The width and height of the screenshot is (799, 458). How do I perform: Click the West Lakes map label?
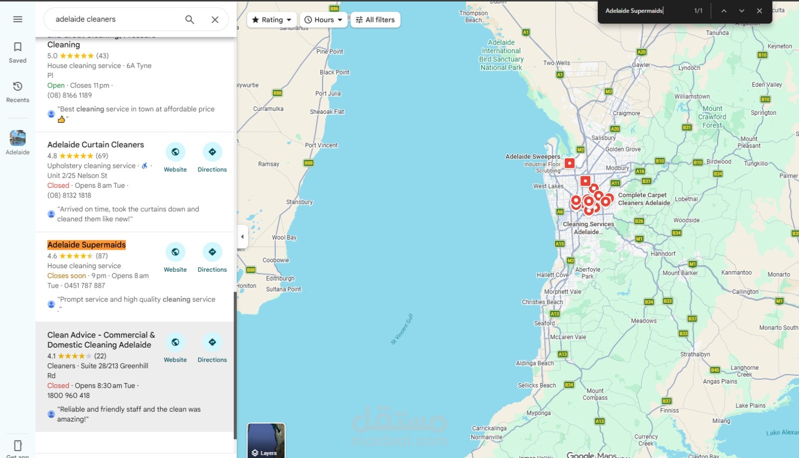[548, 186]
